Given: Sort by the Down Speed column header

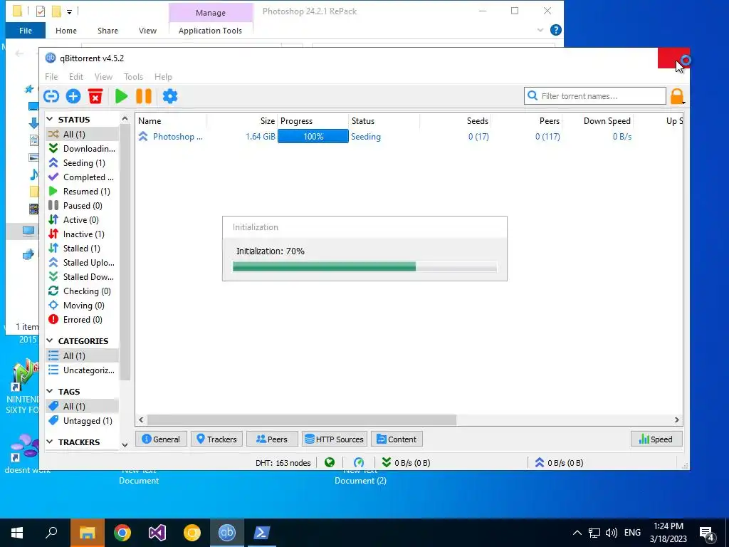Looking at the screenshot, I should 597,121.
